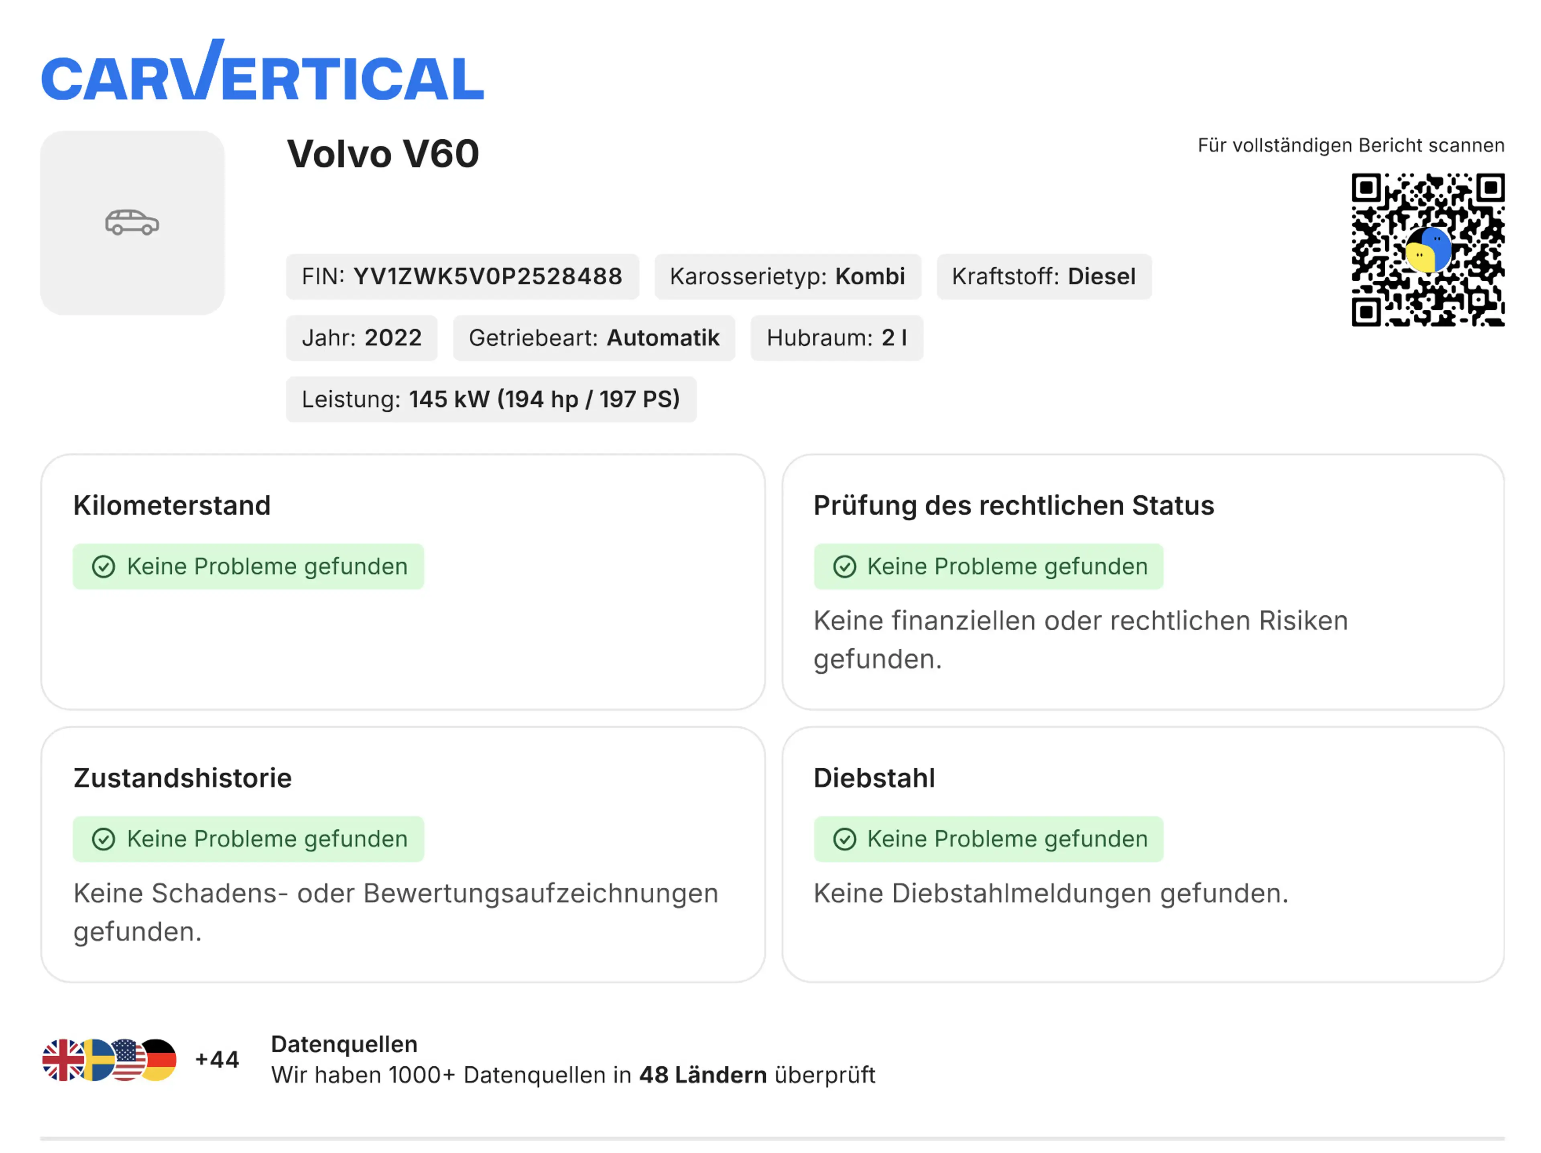Click checkmark icon under Diebstahl
1541x1153 pixels.
click(844, 839)
